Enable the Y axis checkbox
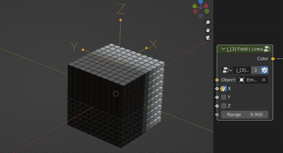Screen dimensions: 283x153 [x=224, y=97]
